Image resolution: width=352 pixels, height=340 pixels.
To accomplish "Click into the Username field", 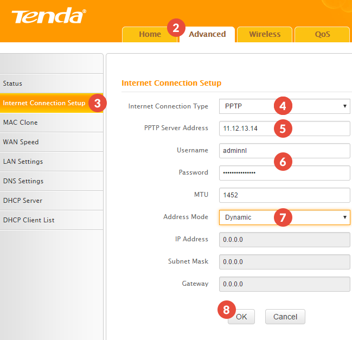I will 284,151.
